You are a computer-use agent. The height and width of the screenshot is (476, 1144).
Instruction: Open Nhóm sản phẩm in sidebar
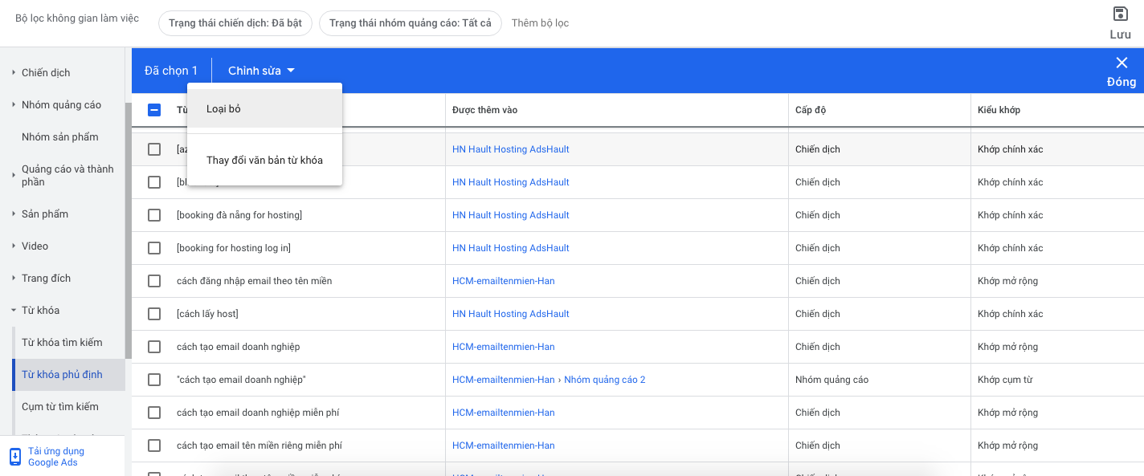coord(60,136)
